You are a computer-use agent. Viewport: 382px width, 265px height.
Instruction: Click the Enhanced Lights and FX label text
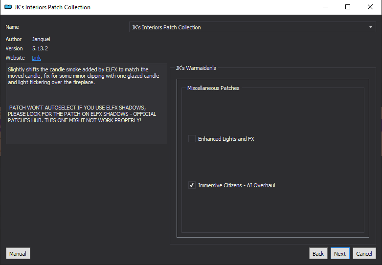(226, 139)
